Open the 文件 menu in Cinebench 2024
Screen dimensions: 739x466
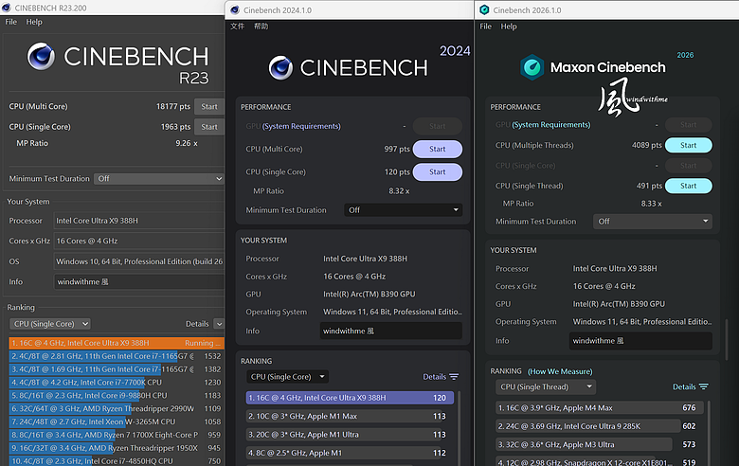pos(237,27)
